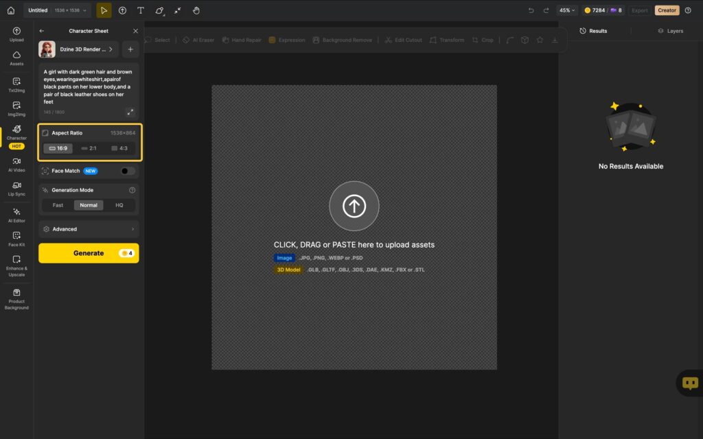Viewport: 703px width, 439px height.
Task: Open the Dzine 3D Render style selector
Action: coord(78,49)
